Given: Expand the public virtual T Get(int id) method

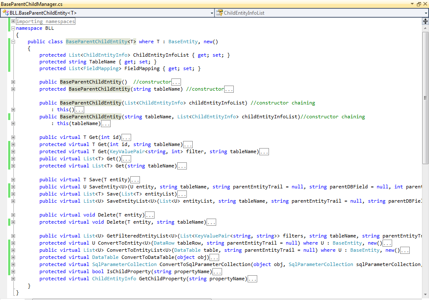Looking at the screenshot, I should pyautogui.click(x=13, y=137).
